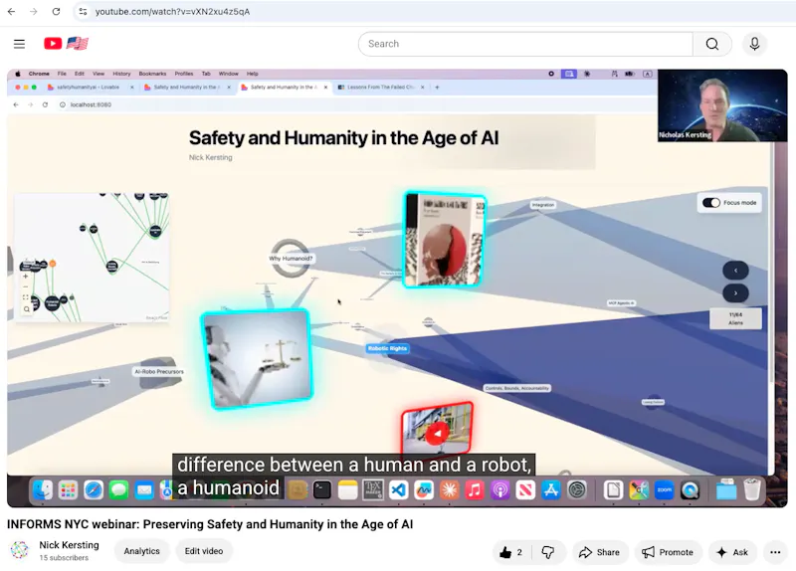Screen dimensions: 796x571
Task: Click the Why Humanoid? node
Action: click(291, 259)
